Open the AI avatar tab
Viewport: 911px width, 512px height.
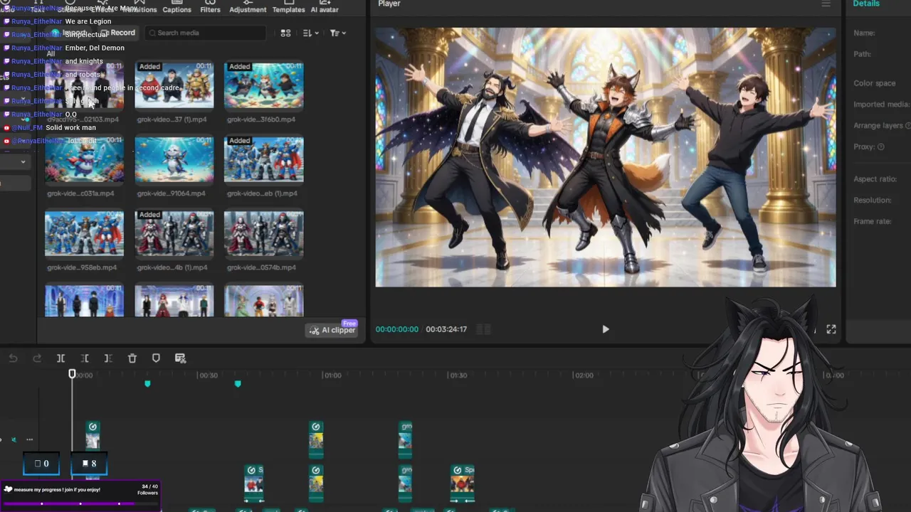coord(325,7)
